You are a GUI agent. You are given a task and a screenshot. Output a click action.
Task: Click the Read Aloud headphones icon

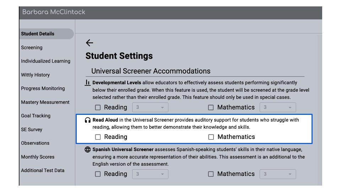tap(88, 120)
